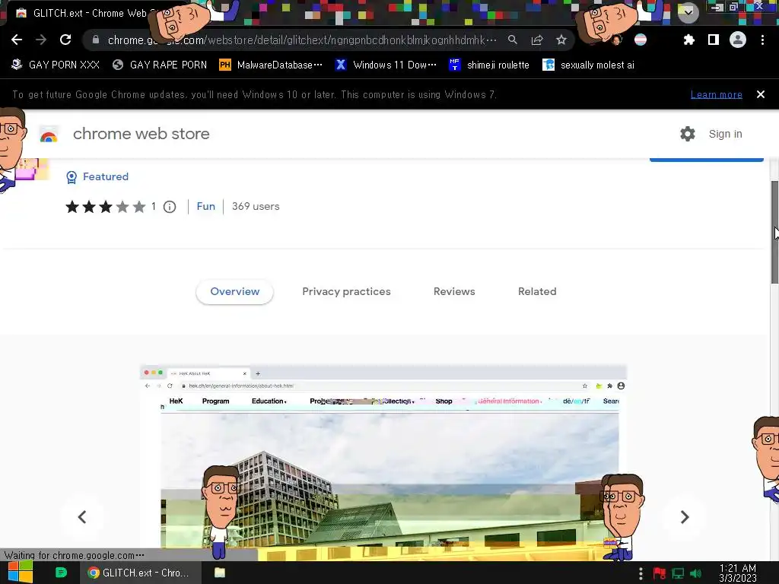Open the Windows 11 Dow… bookmark
Screen dimensions: 779x584
pyautogui.click(x=386, y=65)
